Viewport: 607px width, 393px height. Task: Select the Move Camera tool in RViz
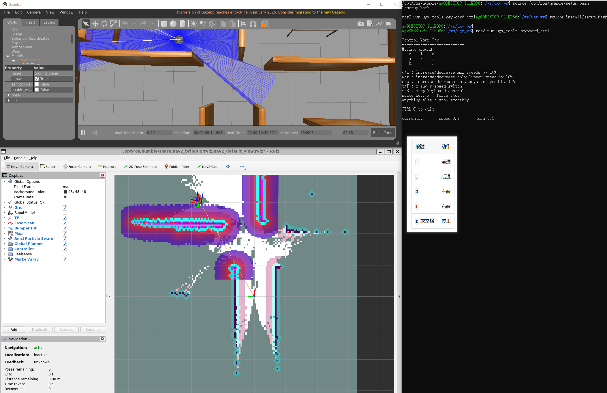pyautogui.click(x=22, y=166)
